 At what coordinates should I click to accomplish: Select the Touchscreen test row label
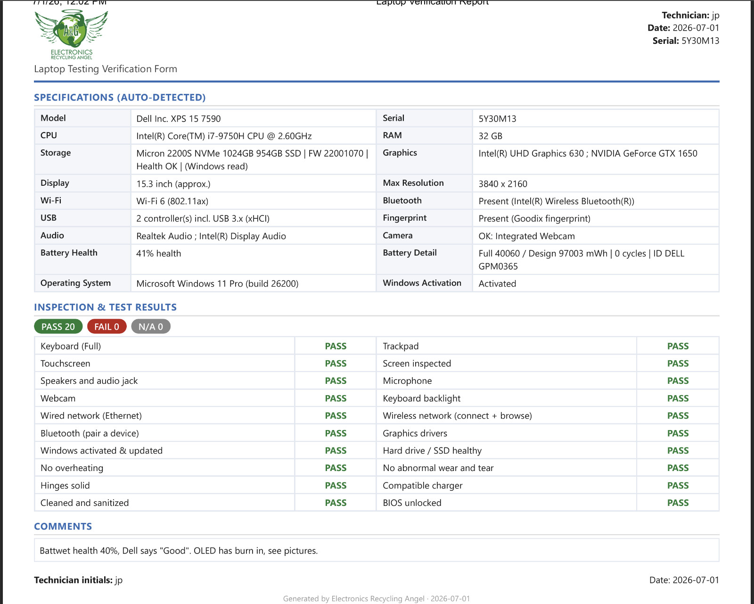pos(66,364)
